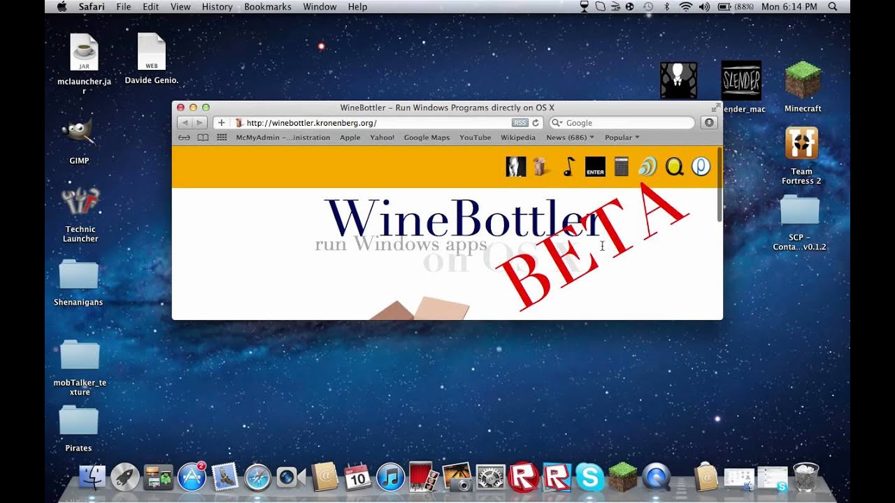The image size is (895, 503).
Task: Open QuickTime Player from the Dock
Action: 656,477
